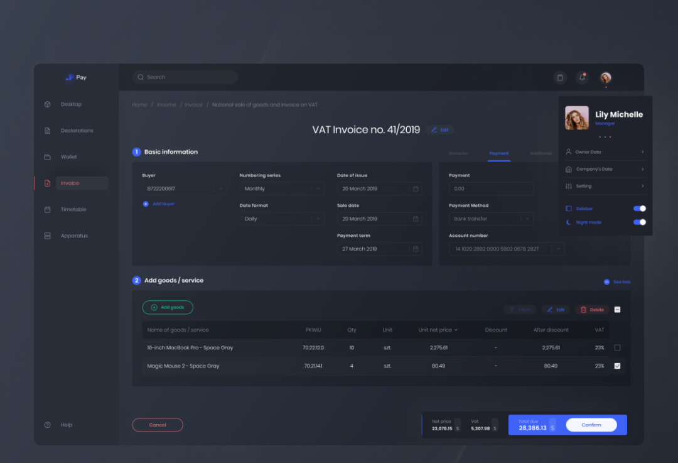
Task: Open Declarations in the sidebar menu
Action: tap(77, 131)
